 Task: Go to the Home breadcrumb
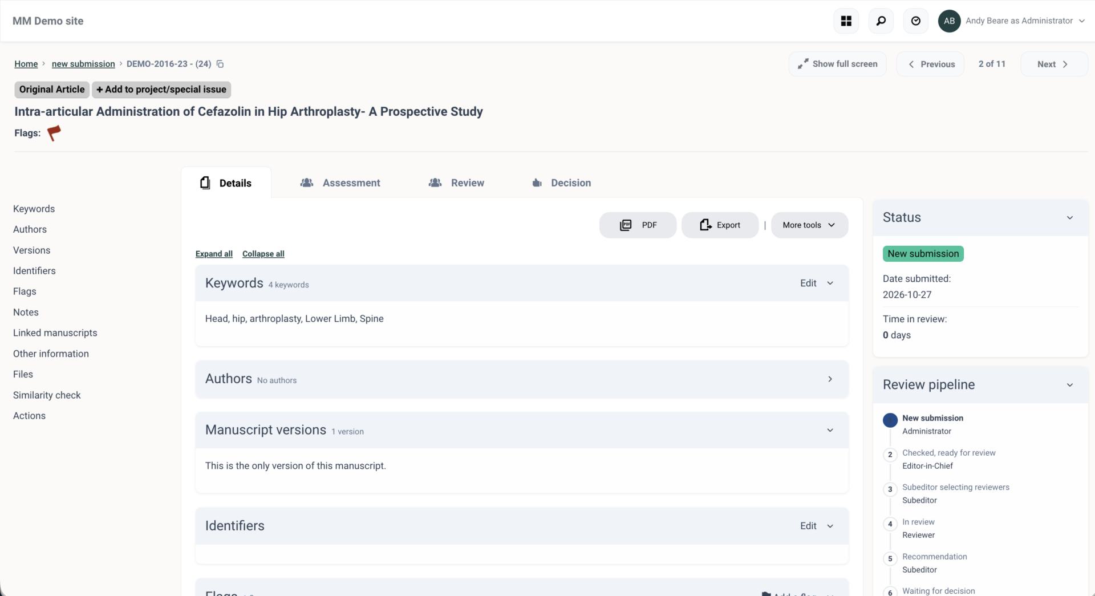coord(26,64)
